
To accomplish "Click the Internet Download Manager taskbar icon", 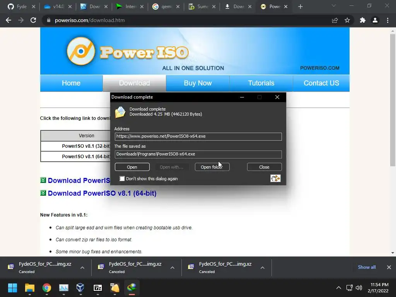I will [131, 288].
